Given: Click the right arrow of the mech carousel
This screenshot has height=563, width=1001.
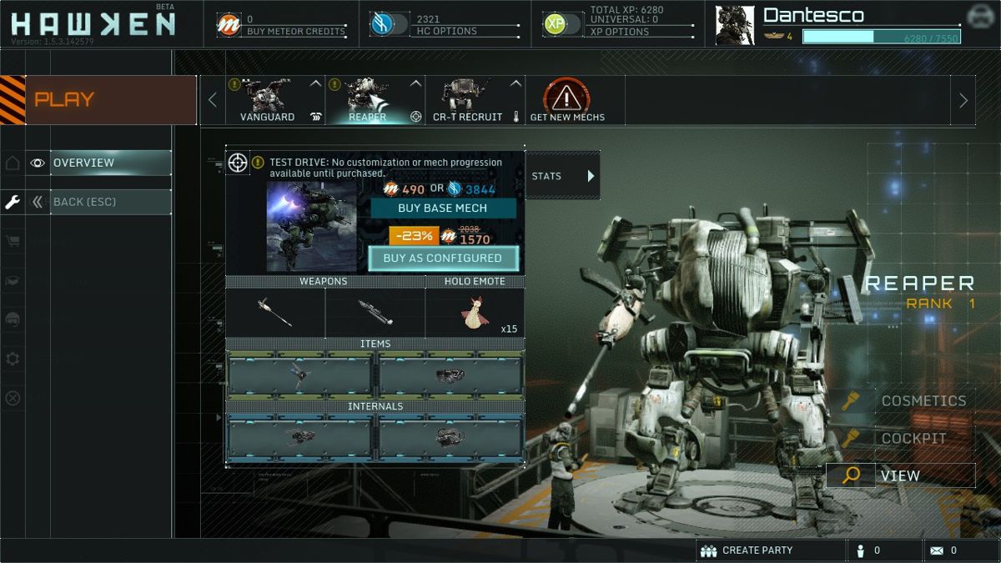Looking at the screenshot, I should [964, 99].
